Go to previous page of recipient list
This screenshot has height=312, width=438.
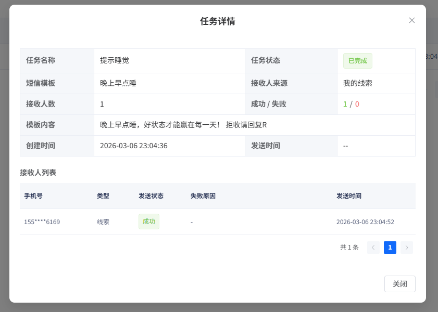373,248
